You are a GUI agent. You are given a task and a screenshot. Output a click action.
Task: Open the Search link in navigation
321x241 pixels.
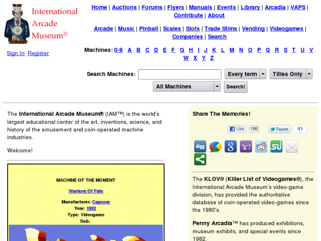217,37
